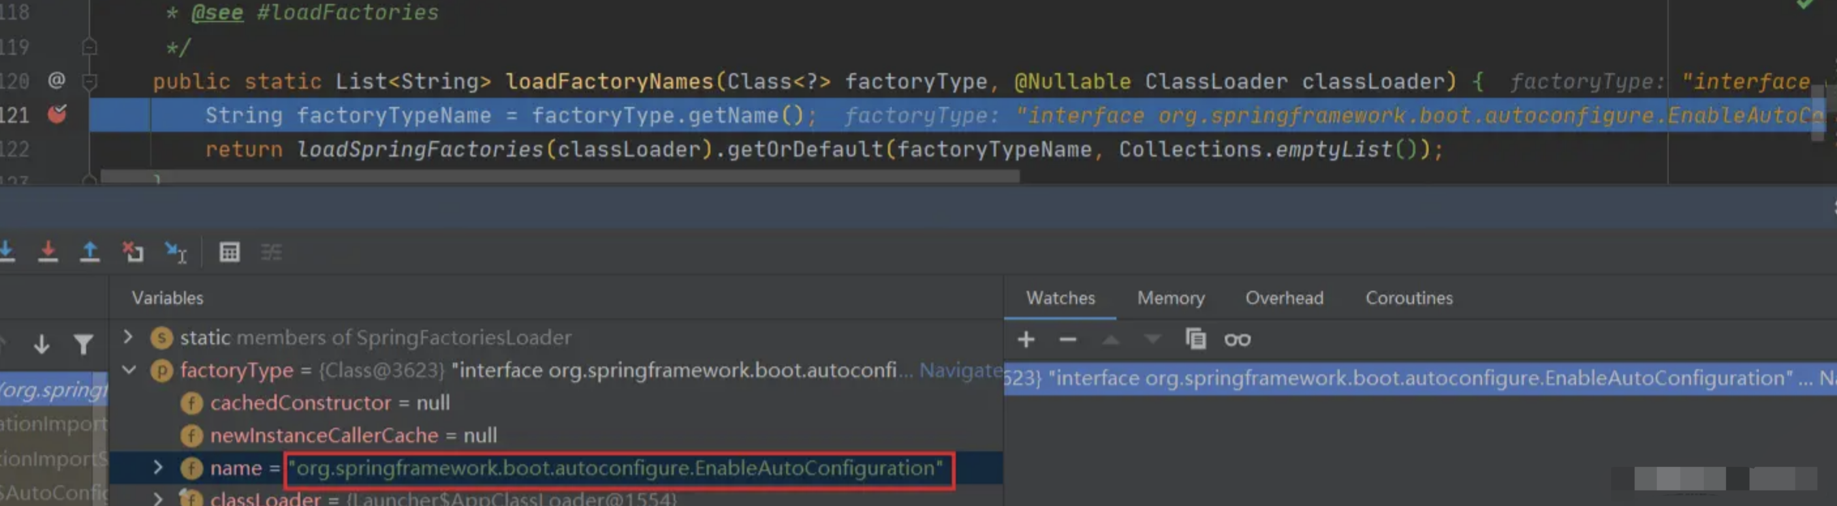1837x506 pixels.
Task: Click the Step Out debugger icon
Action: 90,252
